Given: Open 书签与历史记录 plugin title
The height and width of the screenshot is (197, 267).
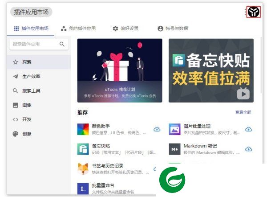Looking at the screenshot, I should pos(107,166).
